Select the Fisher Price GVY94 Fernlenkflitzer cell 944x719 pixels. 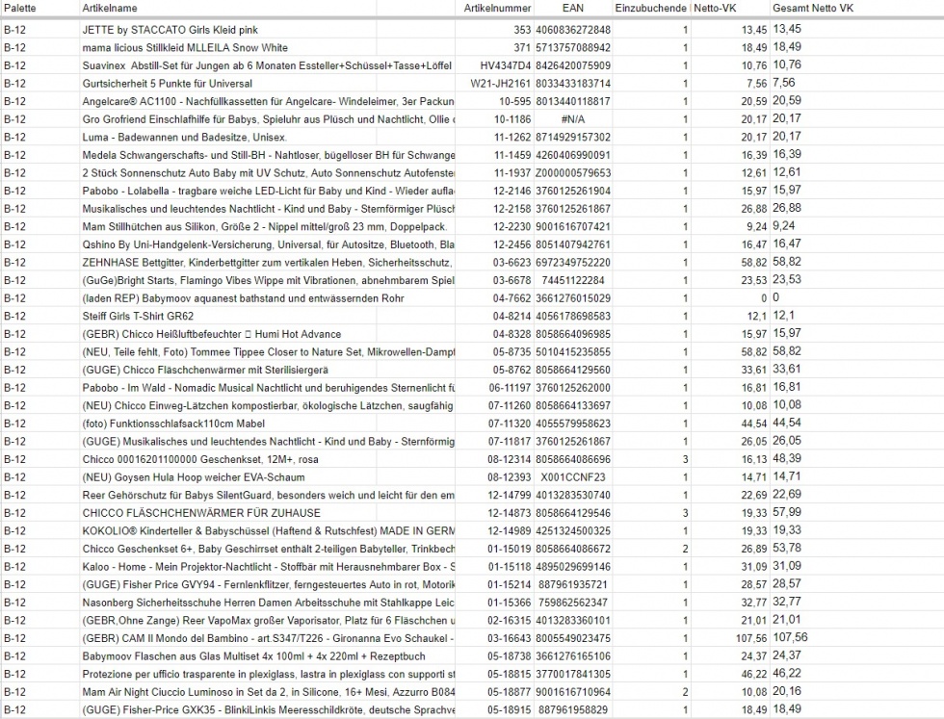(x=268, y=585)
